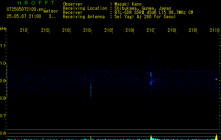Click the 2107 time axis label
The width and height of the screenshot is (221, 140).
click(x=151, y=30)
